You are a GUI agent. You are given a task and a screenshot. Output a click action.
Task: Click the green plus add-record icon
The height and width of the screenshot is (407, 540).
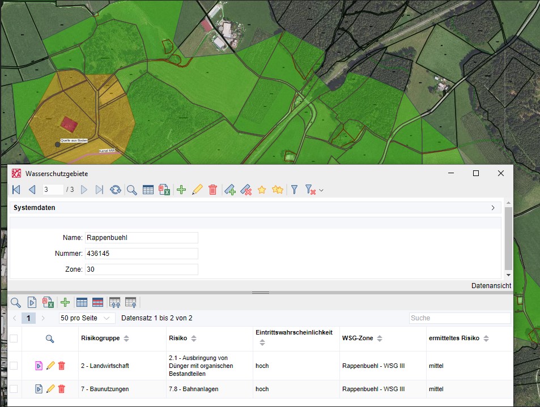181,190
